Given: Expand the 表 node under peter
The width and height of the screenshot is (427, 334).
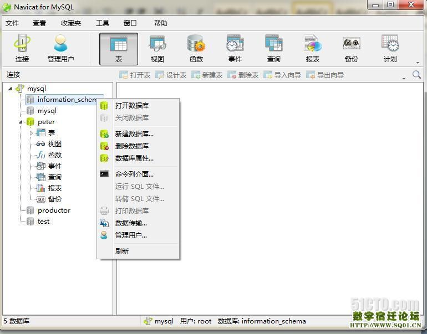Looking at the screenshot, I should [31, 133].
